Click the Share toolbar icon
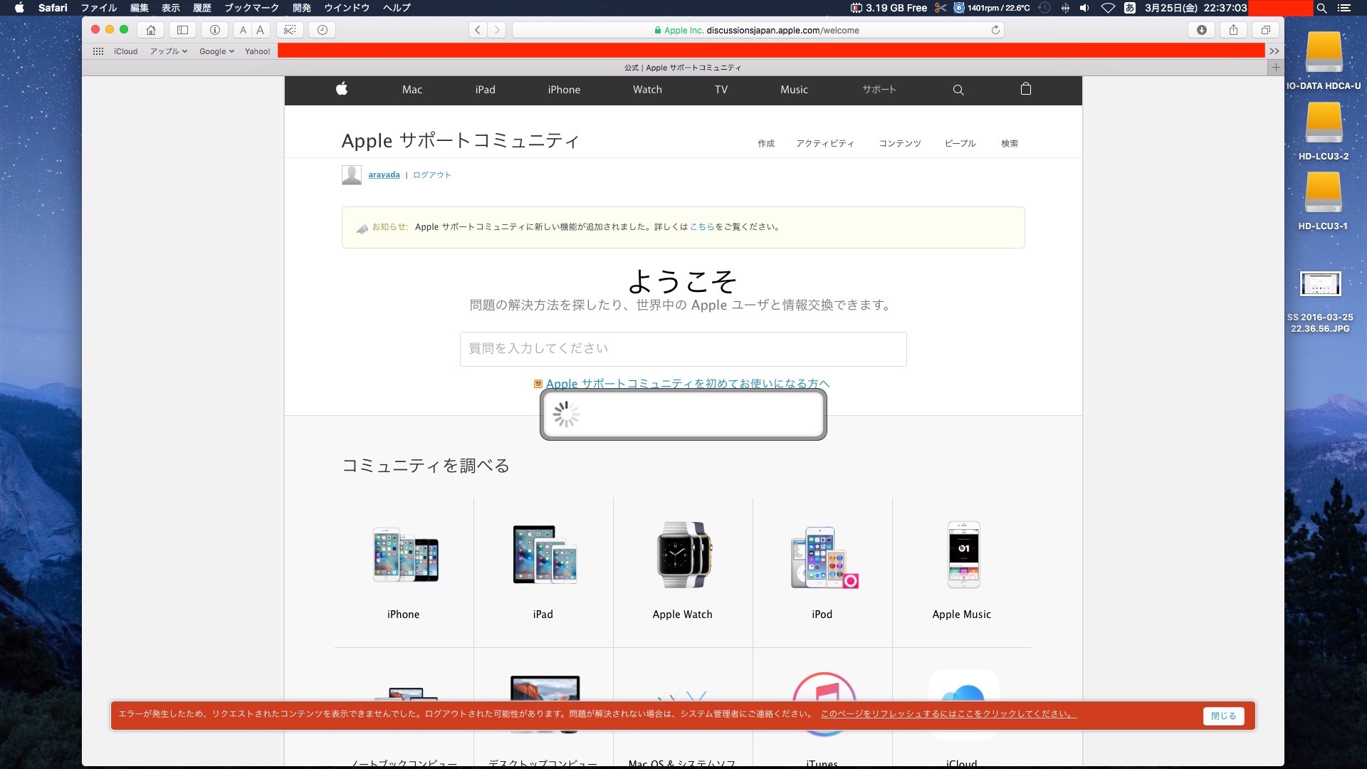This screenshot has height=769, width=1367. 1233,30
